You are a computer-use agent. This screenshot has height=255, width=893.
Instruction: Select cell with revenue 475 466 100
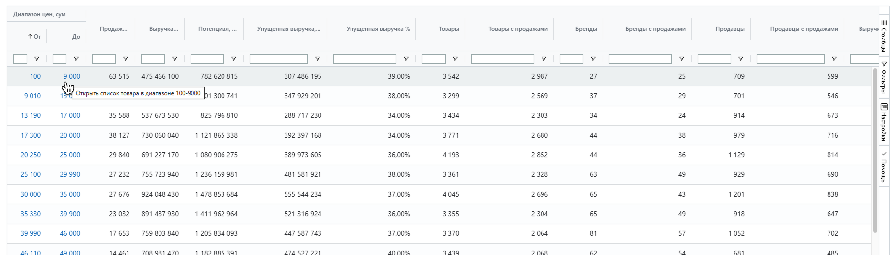pos(160,76)
